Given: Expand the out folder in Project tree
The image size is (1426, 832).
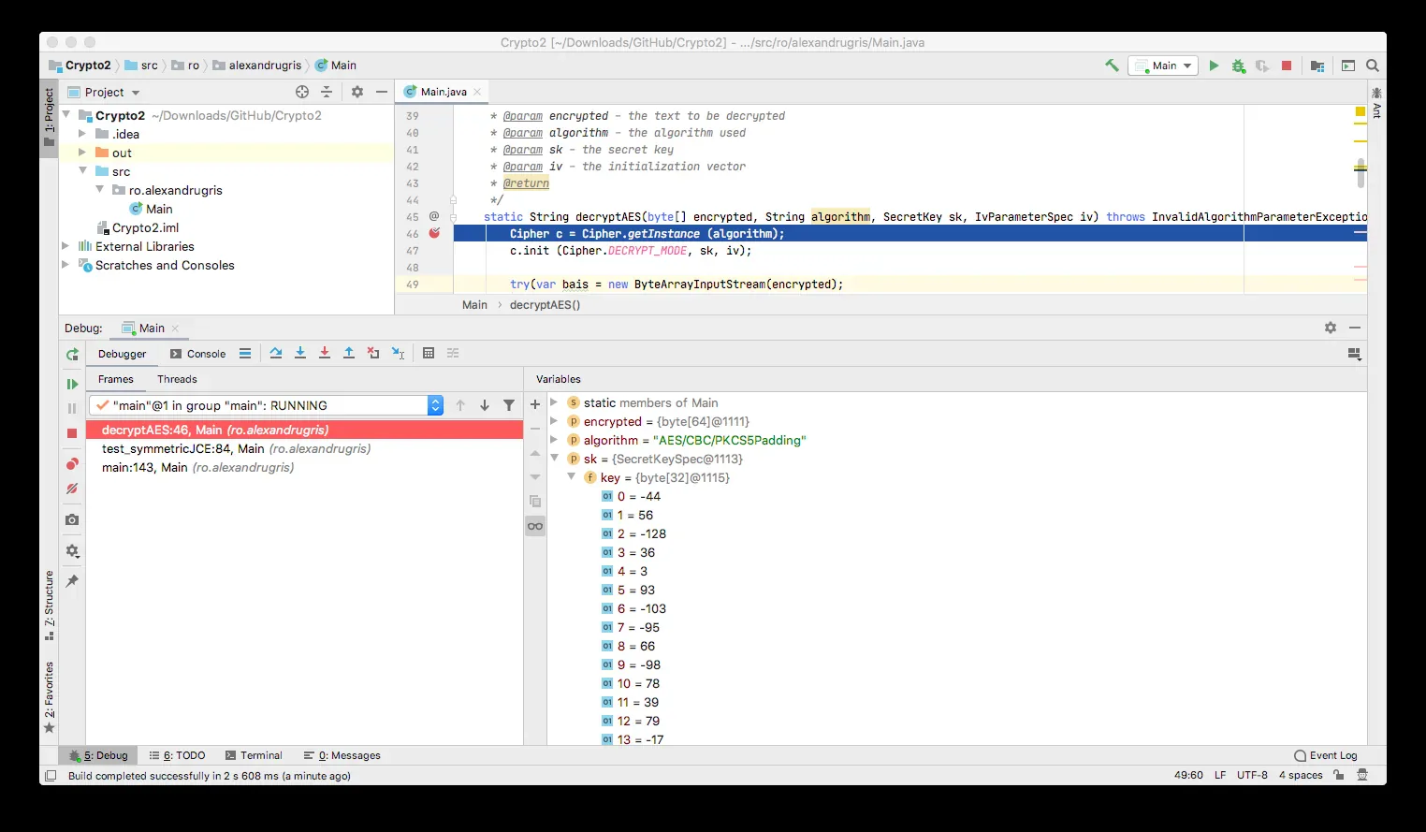Looking at the screenshot, I should pyautogui.click(x=82, y=153).
